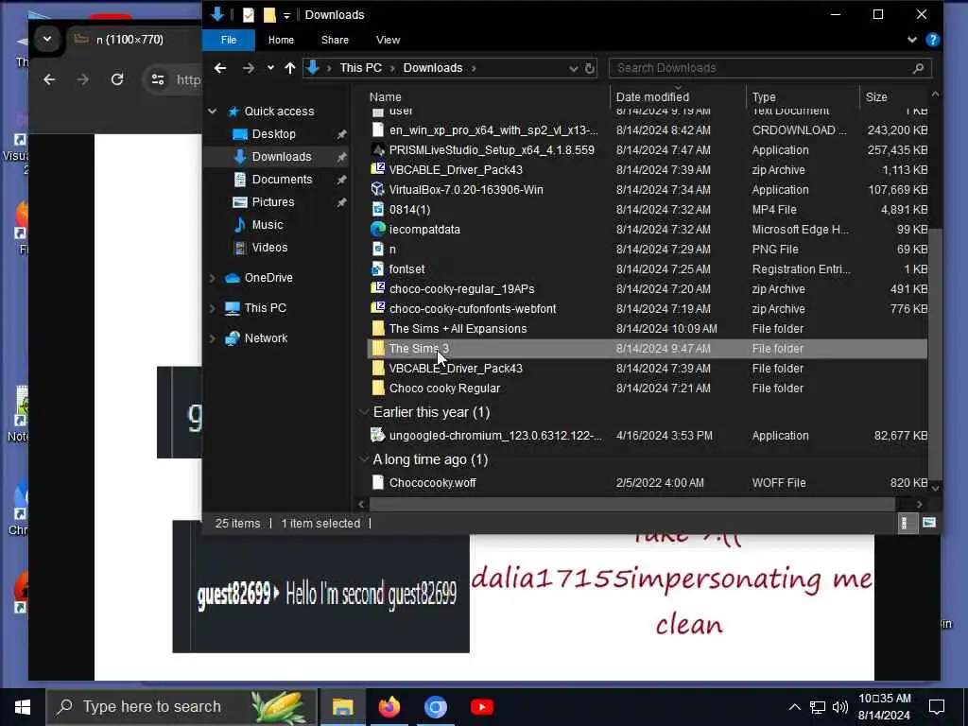The height and width of the screenshot is (726, 968).
Task: Expand the ribbon with the chevron
Action: 912,40
